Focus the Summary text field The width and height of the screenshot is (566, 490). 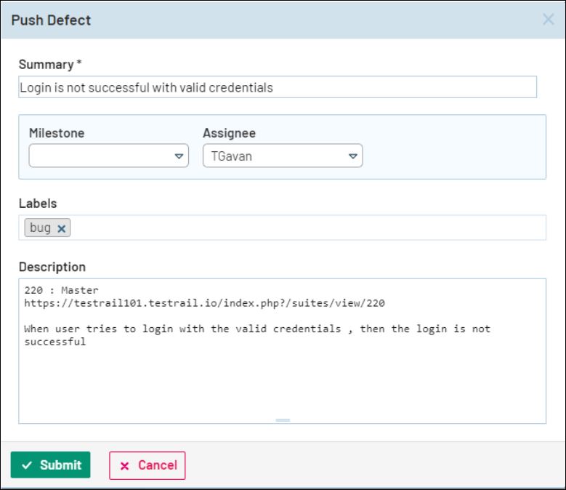point(278,87)
